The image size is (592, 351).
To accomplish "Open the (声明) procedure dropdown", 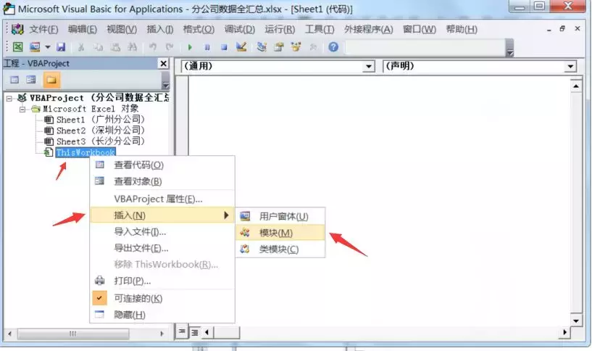I will (x=570, y=67).
